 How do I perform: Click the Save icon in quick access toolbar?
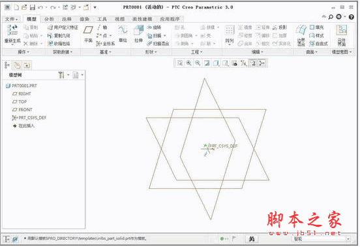point(33,8)
